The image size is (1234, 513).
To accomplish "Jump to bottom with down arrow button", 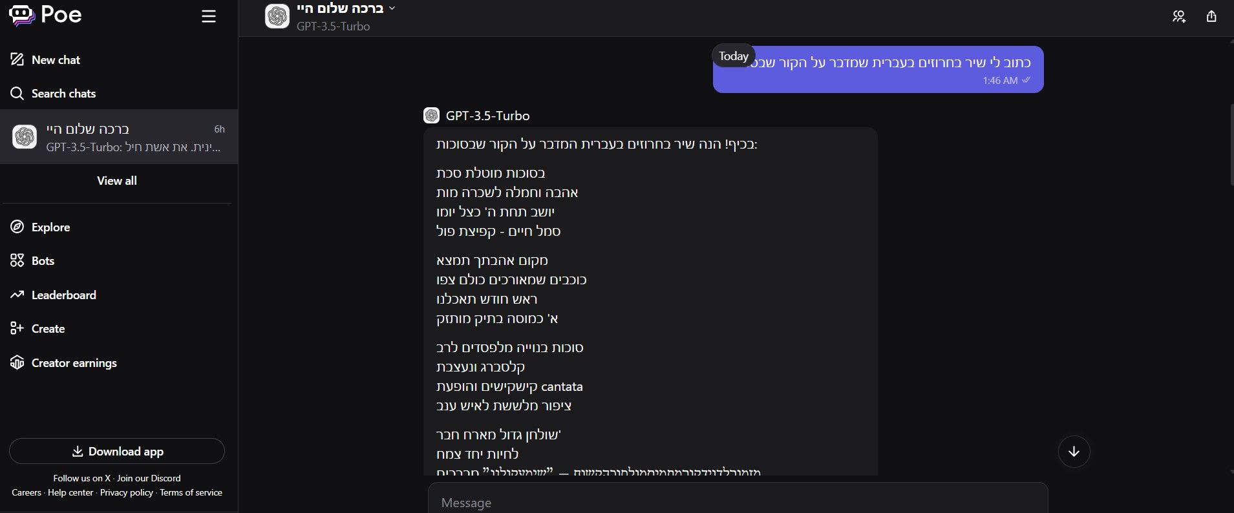I will 1074,452.
